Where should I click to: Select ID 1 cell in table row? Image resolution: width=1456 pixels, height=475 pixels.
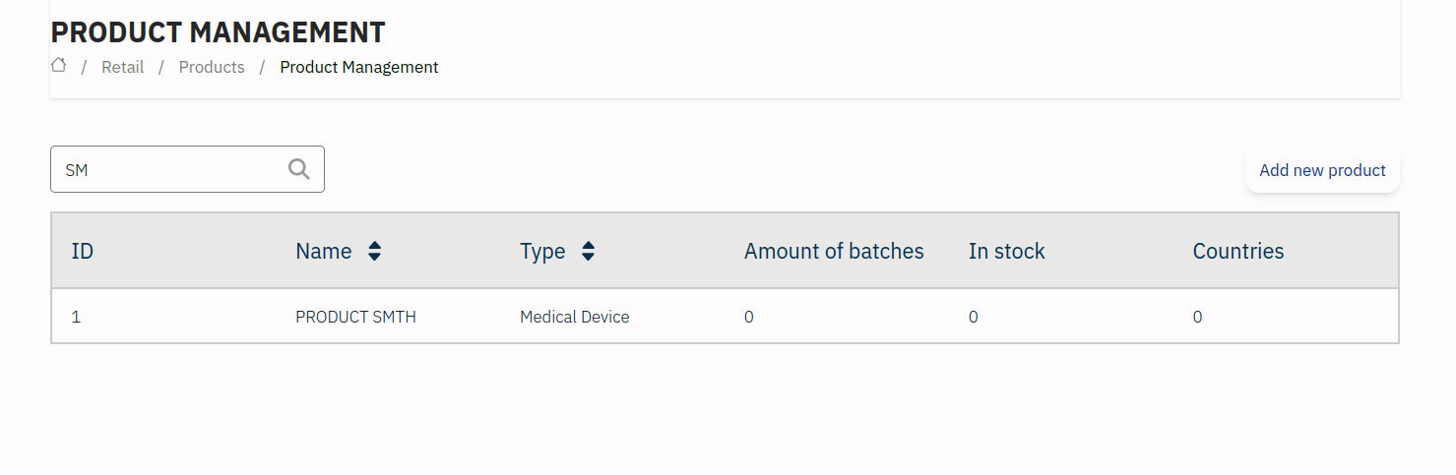pyautogui.click(x=76, y=317)
